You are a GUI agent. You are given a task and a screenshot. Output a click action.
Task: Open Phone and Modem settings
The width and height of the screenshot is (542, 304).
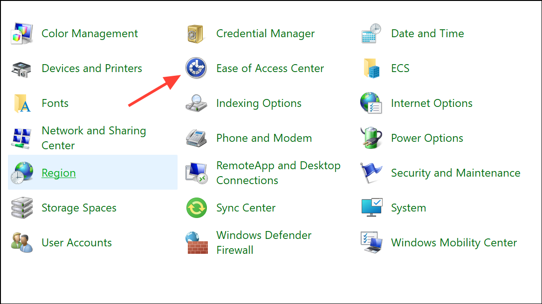tap(264, 138)
